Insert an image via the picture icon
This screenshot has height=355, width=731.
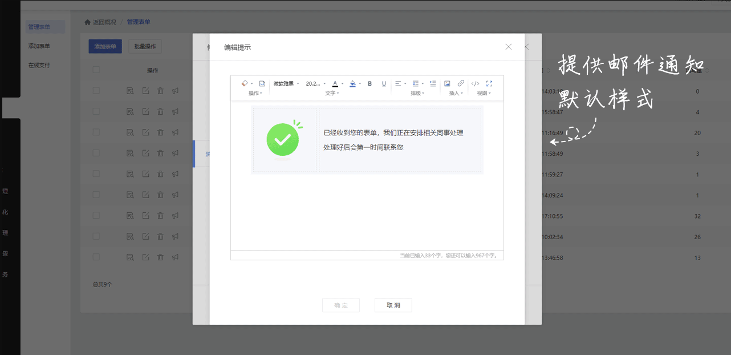click(447, 83)
